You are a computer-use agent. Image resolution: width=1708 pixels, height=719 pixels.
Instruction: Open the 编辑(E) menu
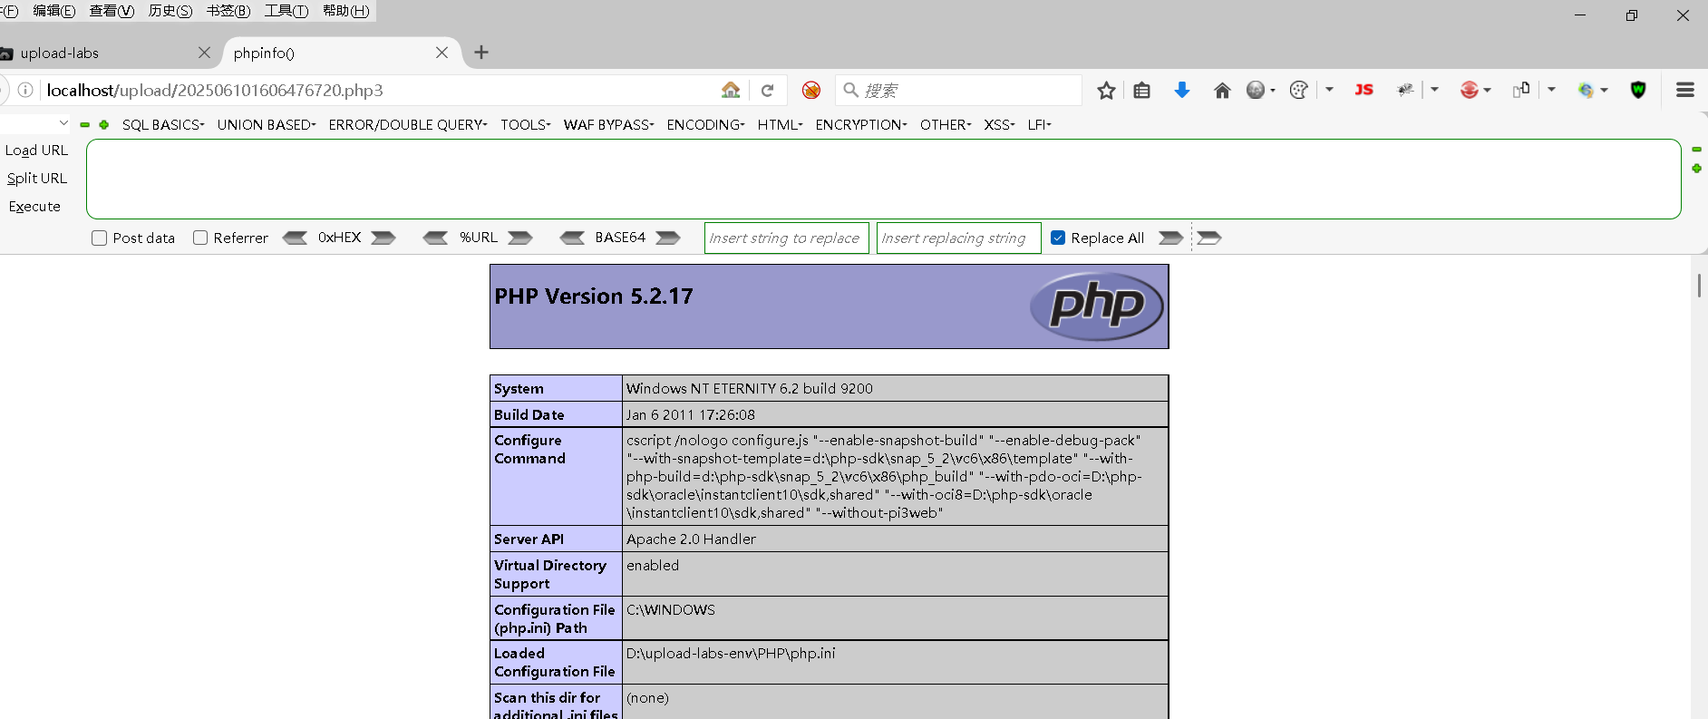tap(54, 11)
